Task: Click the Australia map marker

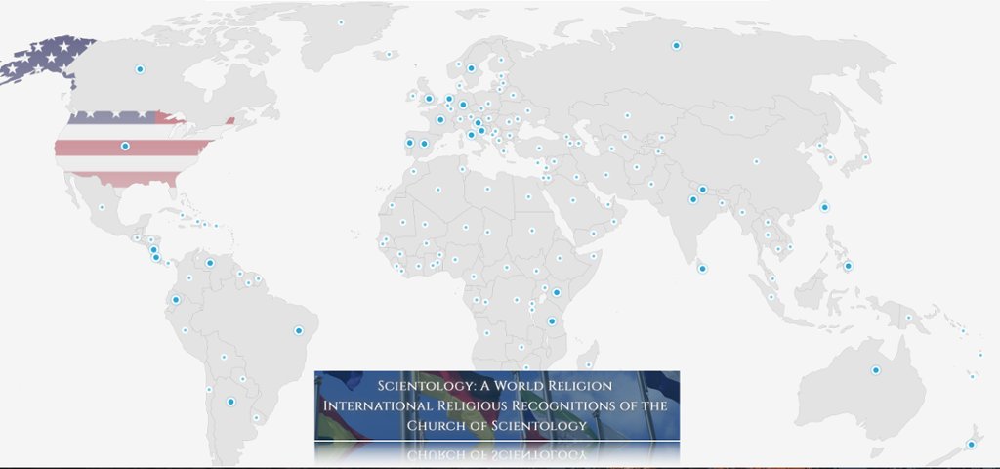Action: [x=876, y=370]
